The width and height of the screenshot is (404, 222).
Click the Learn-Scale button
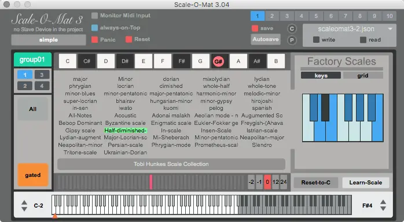366,182
